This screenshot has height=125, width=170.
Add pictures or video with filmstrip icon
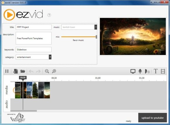(163, 71)
